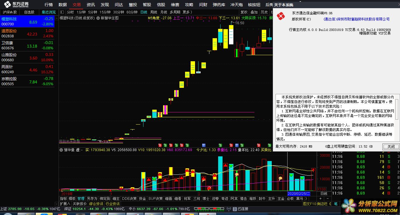Open the 问达 menu
Image resolution: width=400 pixels, height=215 pixels.
[x=119, y=4]
